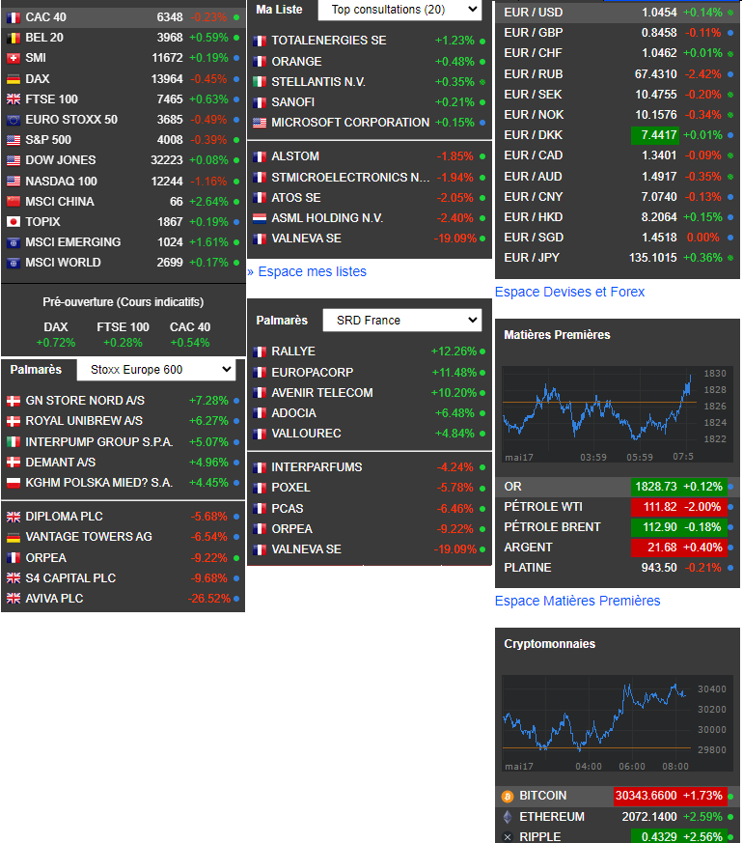
Task: Click the pre-opening CAC 40 +0.54% value
Action: tap(190, 343)
